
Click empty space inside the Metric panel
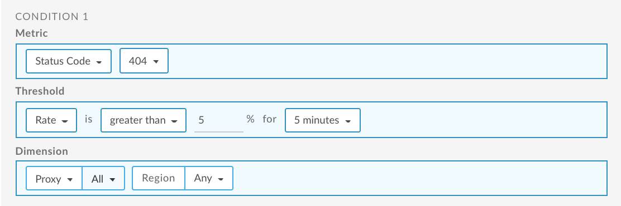pyautogui.click(x=388, y=61)
